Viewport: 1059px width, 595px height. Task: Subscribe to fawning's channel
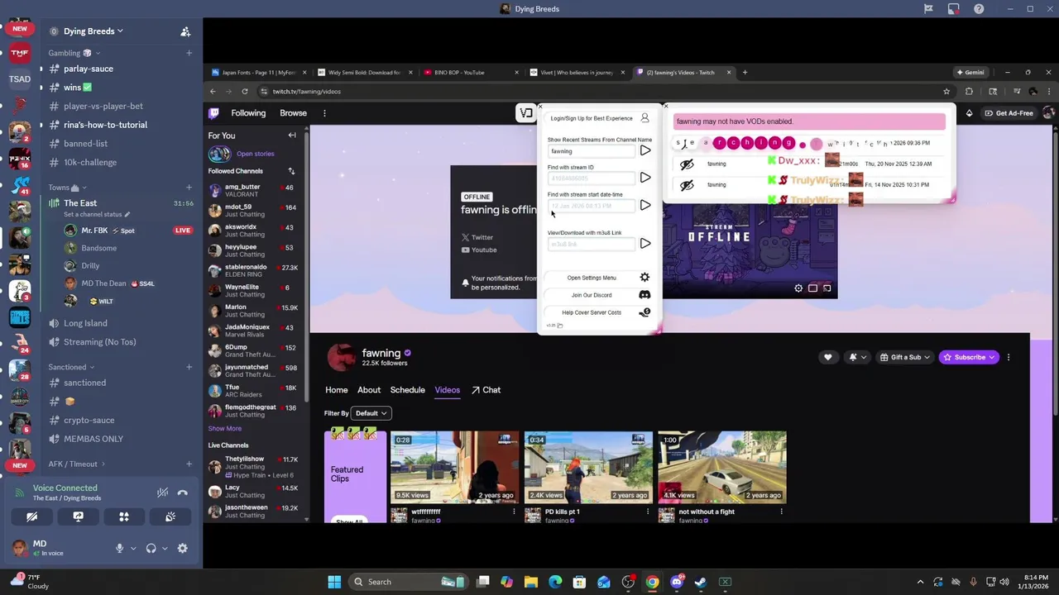(x=970, y=357)
